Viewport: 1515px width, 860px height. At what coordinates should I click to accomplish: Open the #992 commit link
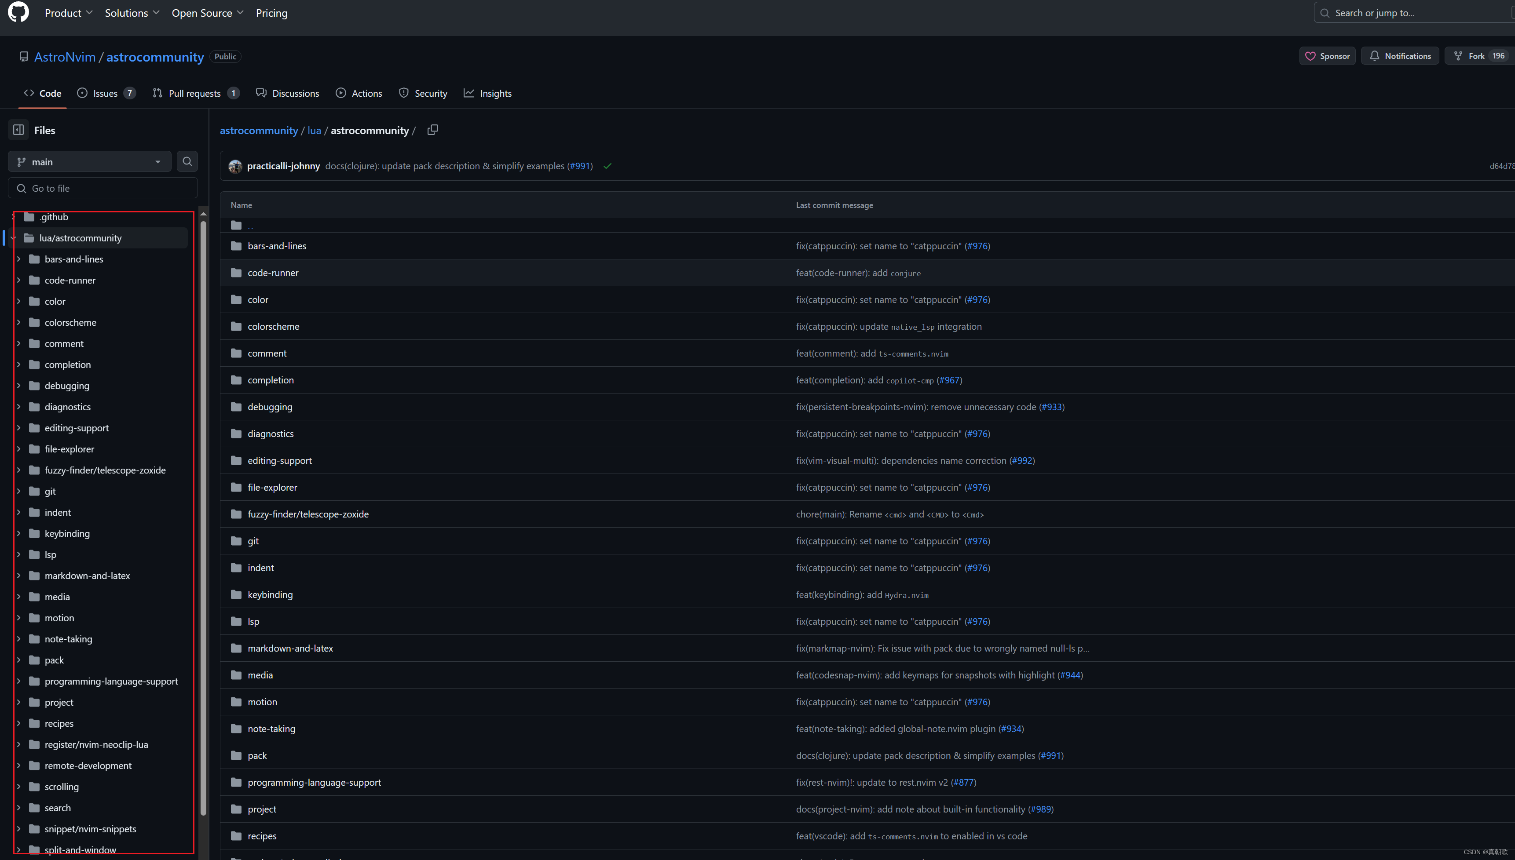coord(1021,461)
